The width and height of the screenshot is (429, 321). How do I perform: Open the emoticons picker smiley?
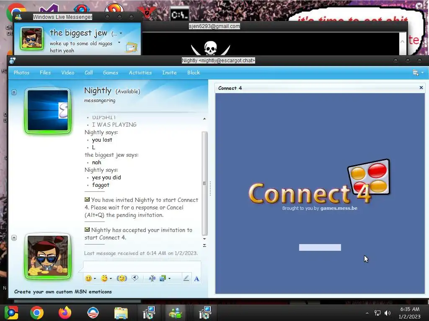(88, 278)
